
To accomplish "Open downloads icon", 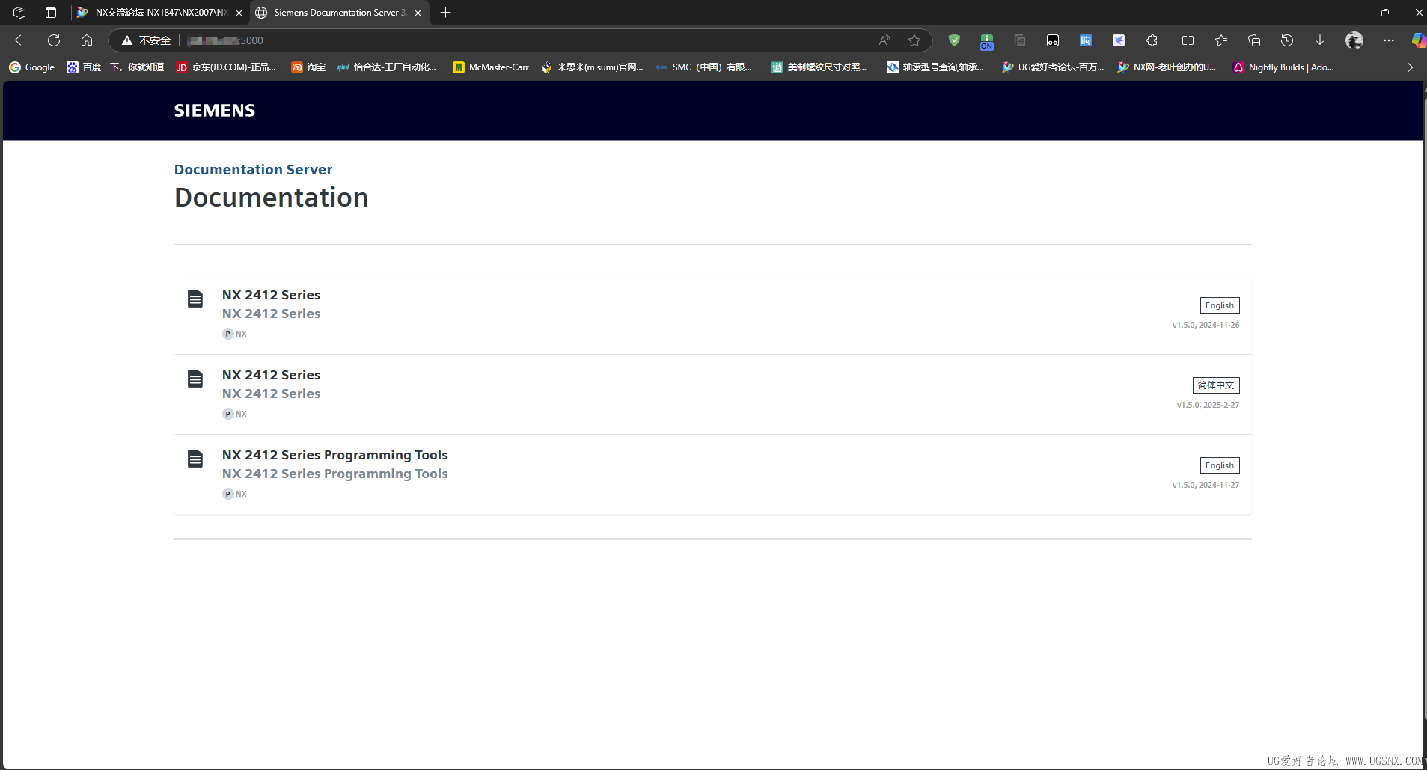I will pyautogui.click(x=1320, y=40).
